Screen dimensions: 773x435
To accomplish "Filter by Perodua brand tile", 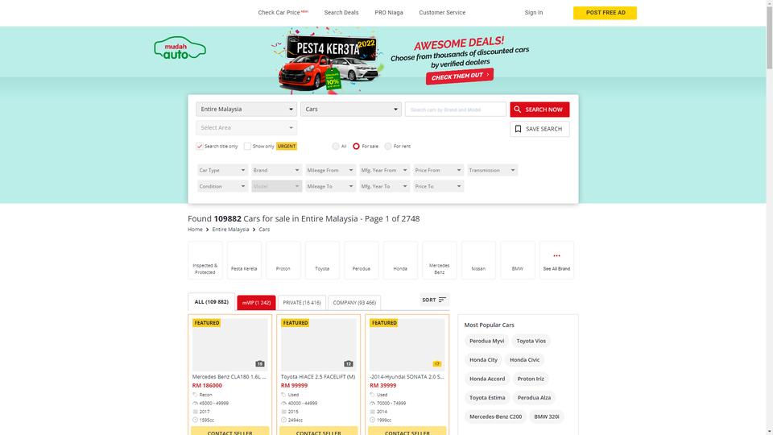I will [362, 260].
